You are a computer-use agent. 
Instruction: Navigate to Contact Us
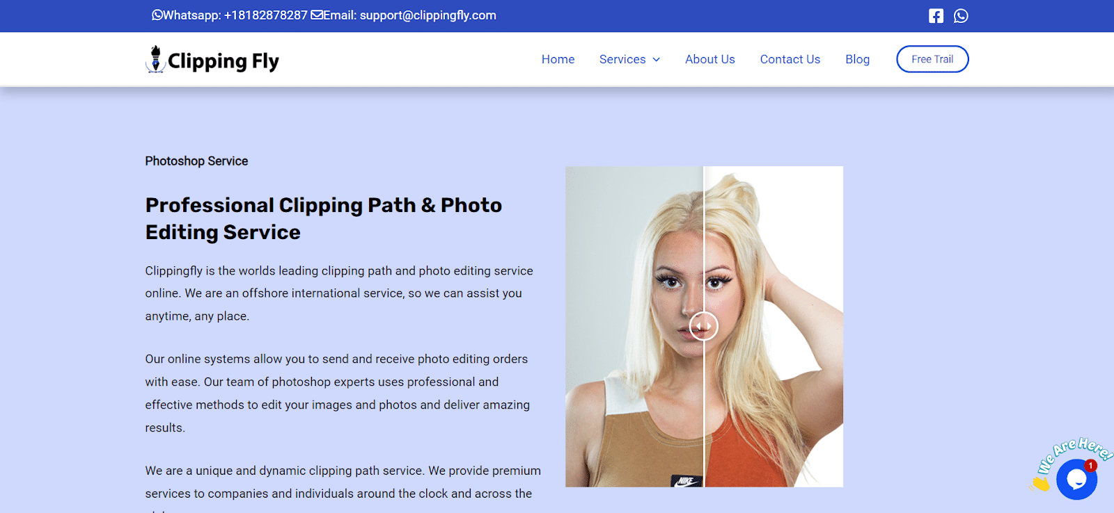[x=790, y=60]
